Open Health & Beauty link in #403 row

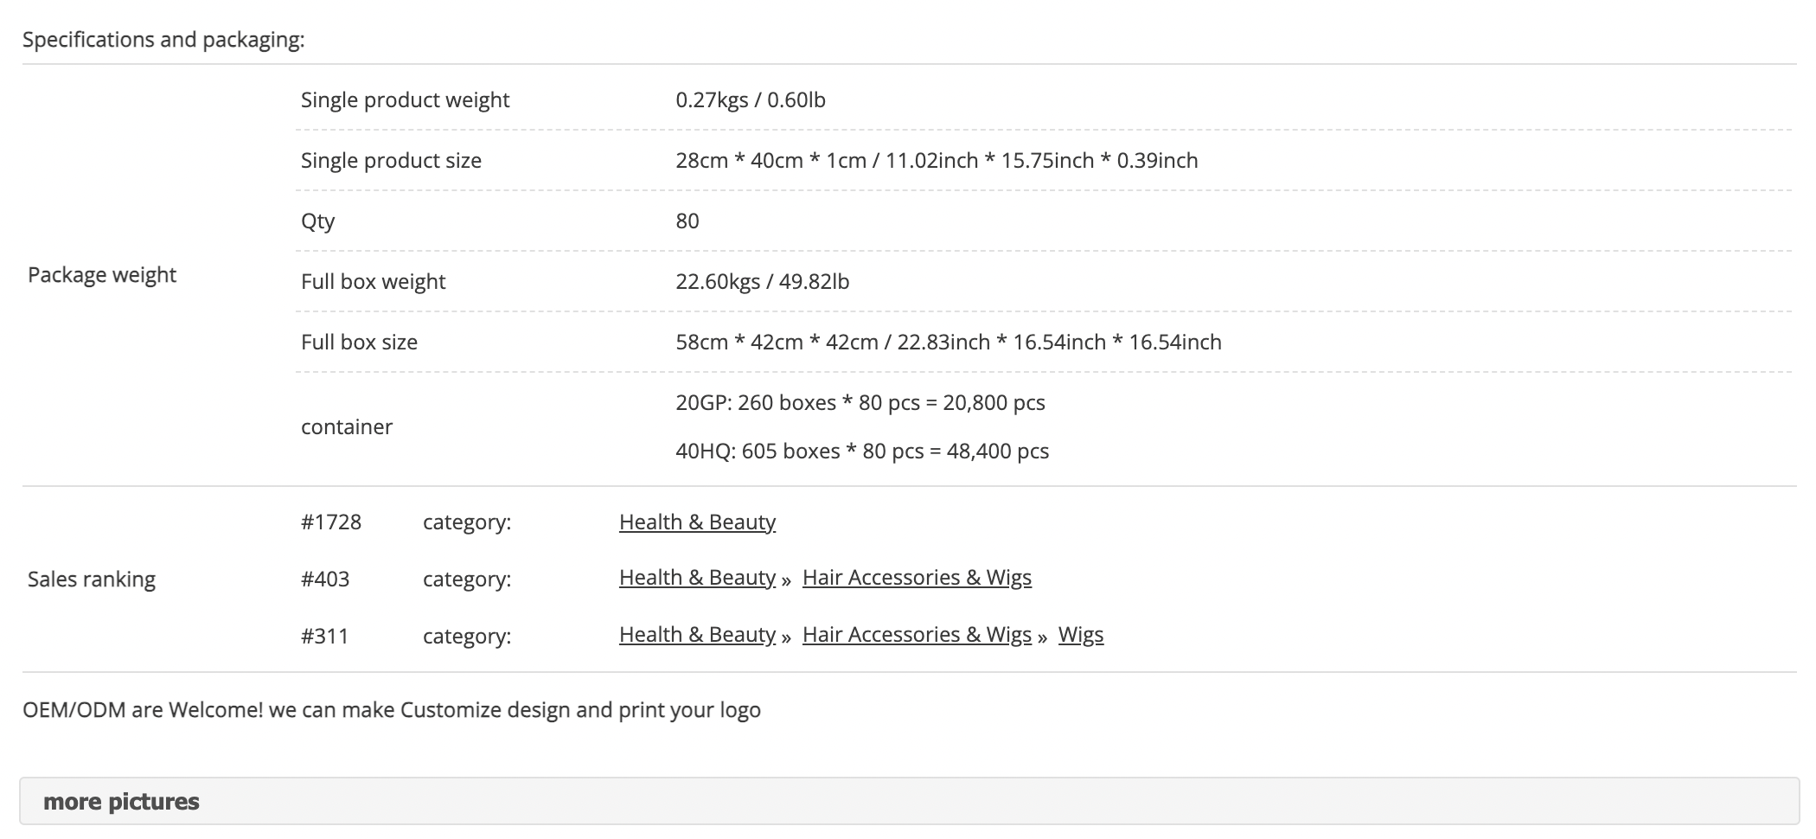[697, 577]
